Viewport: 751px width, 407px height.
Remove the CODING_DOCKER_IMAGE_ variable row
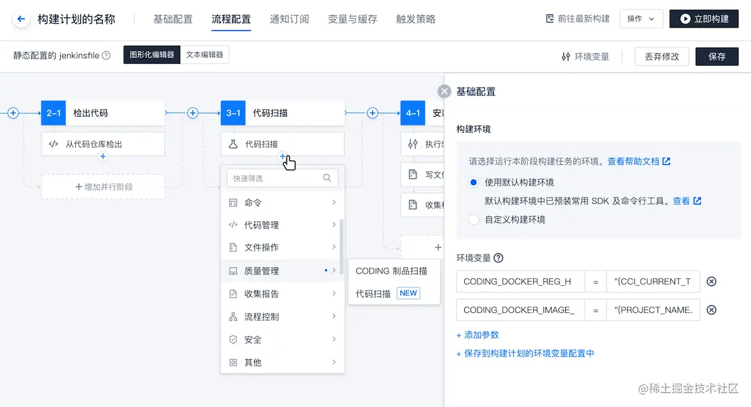pyautogui.click(x=711, y=310)
